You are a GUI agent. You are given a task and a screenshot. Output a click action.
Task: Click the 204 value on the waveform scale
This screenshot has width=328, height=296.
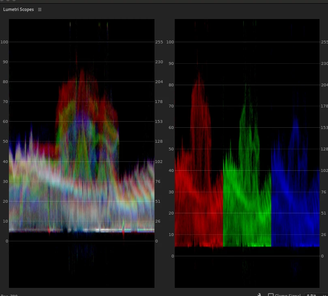[159, 82]
